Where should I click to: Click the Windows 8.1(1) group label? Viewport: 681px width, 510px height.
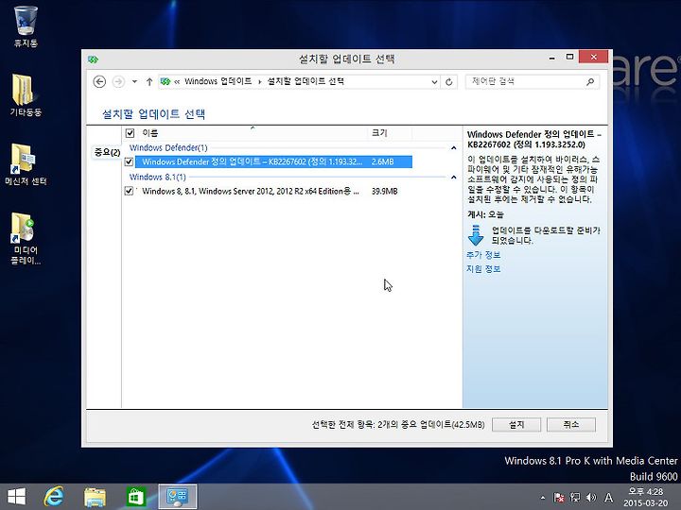point(158,177)
